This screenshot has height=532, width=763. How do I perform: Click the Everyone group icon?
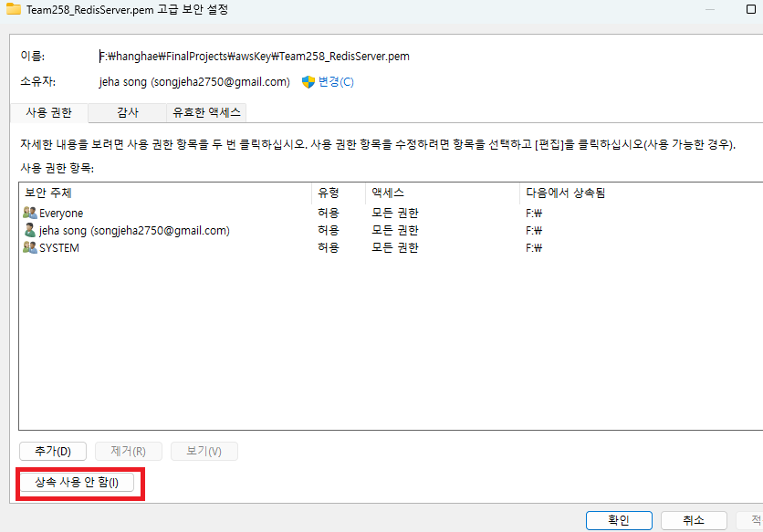click(x=30, y=213)
